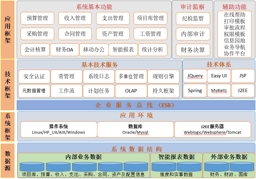
Task: Click the 持久框架 box
Action: click(x=163, y=91)
